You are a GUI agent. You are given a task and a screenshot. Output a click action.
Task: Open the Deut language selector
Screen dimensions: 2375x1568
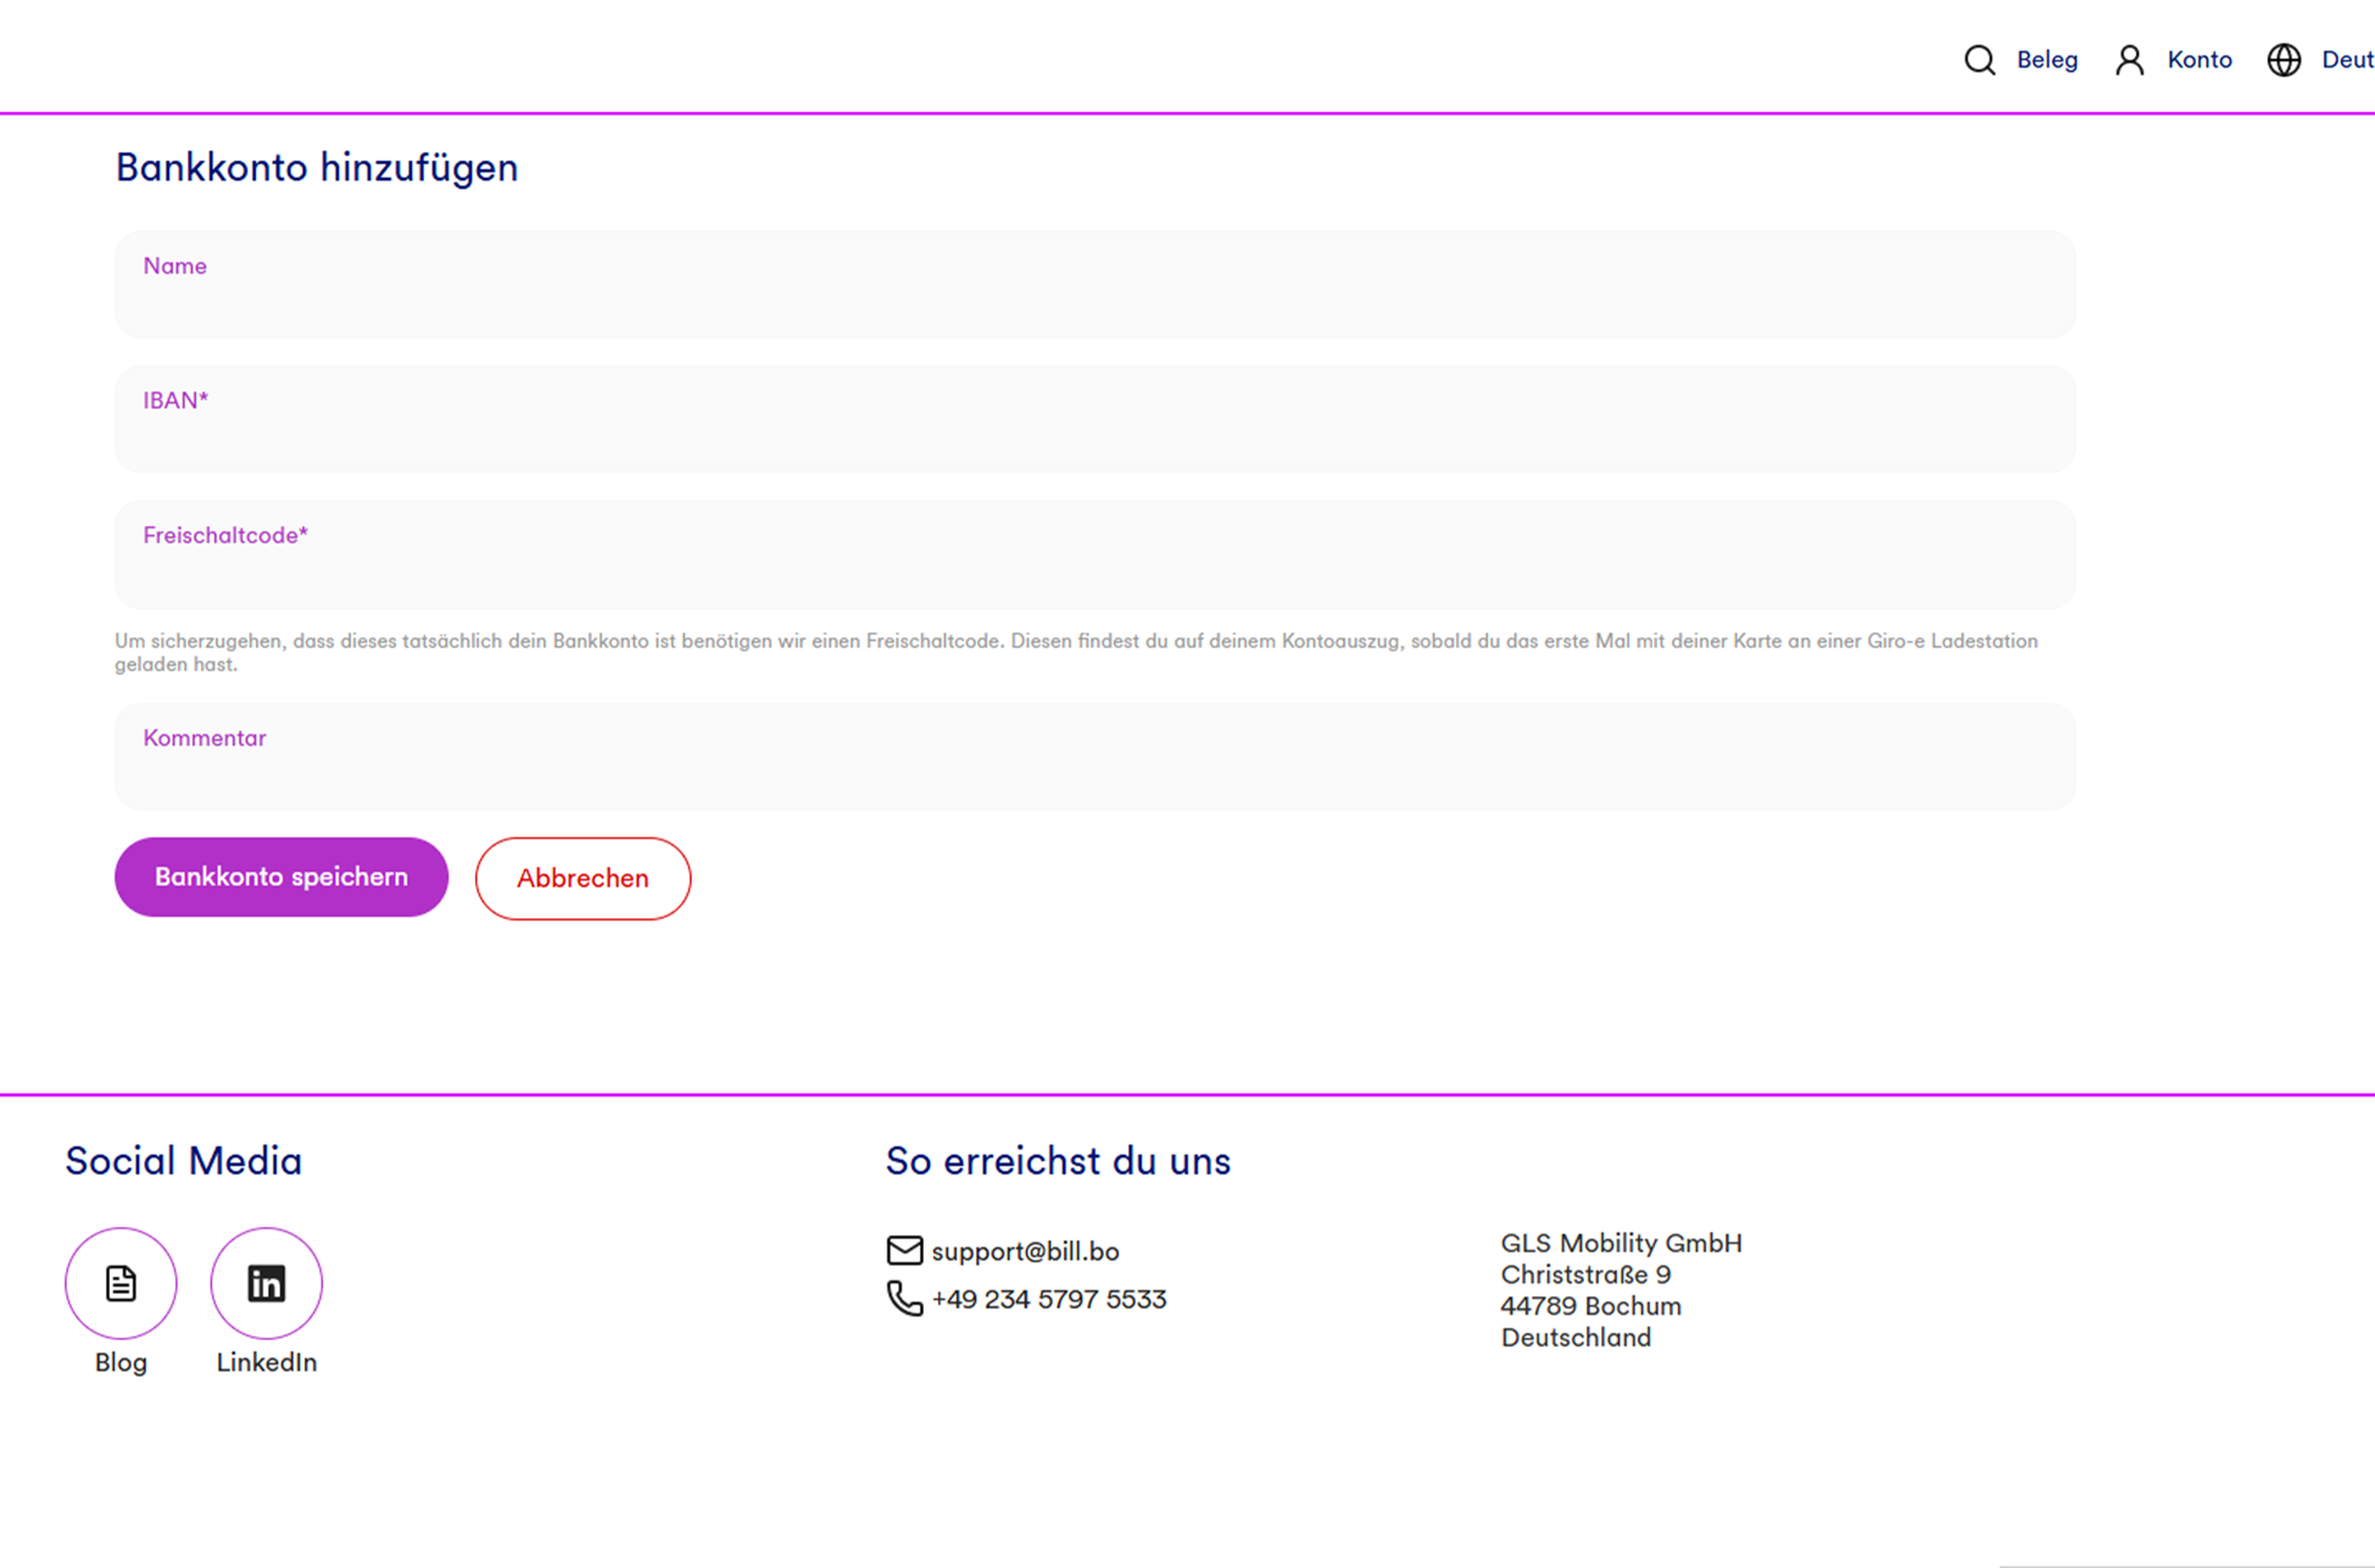(x=2347, y=60)
